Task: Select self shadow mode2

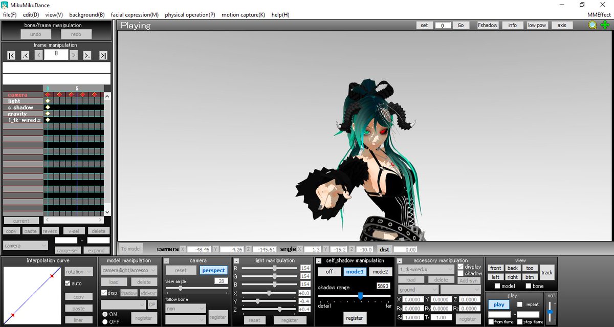Action: [x=380, y=272]
